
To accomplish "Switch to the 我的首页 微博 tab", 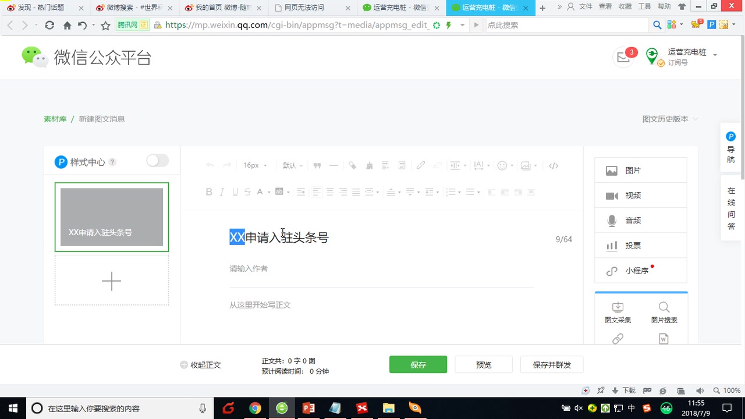I will tap(223, 8).
